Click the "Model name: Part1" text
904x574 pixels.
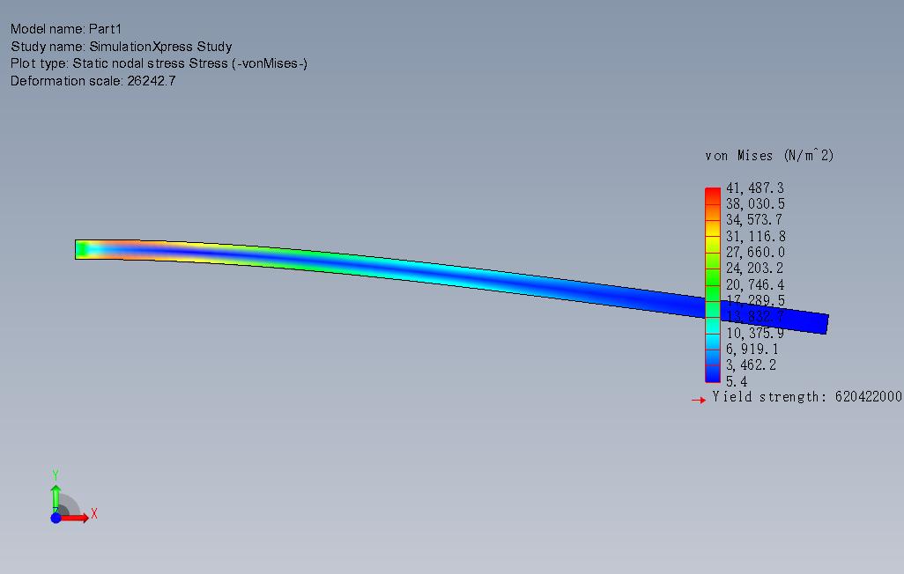(x=66, y=29)
